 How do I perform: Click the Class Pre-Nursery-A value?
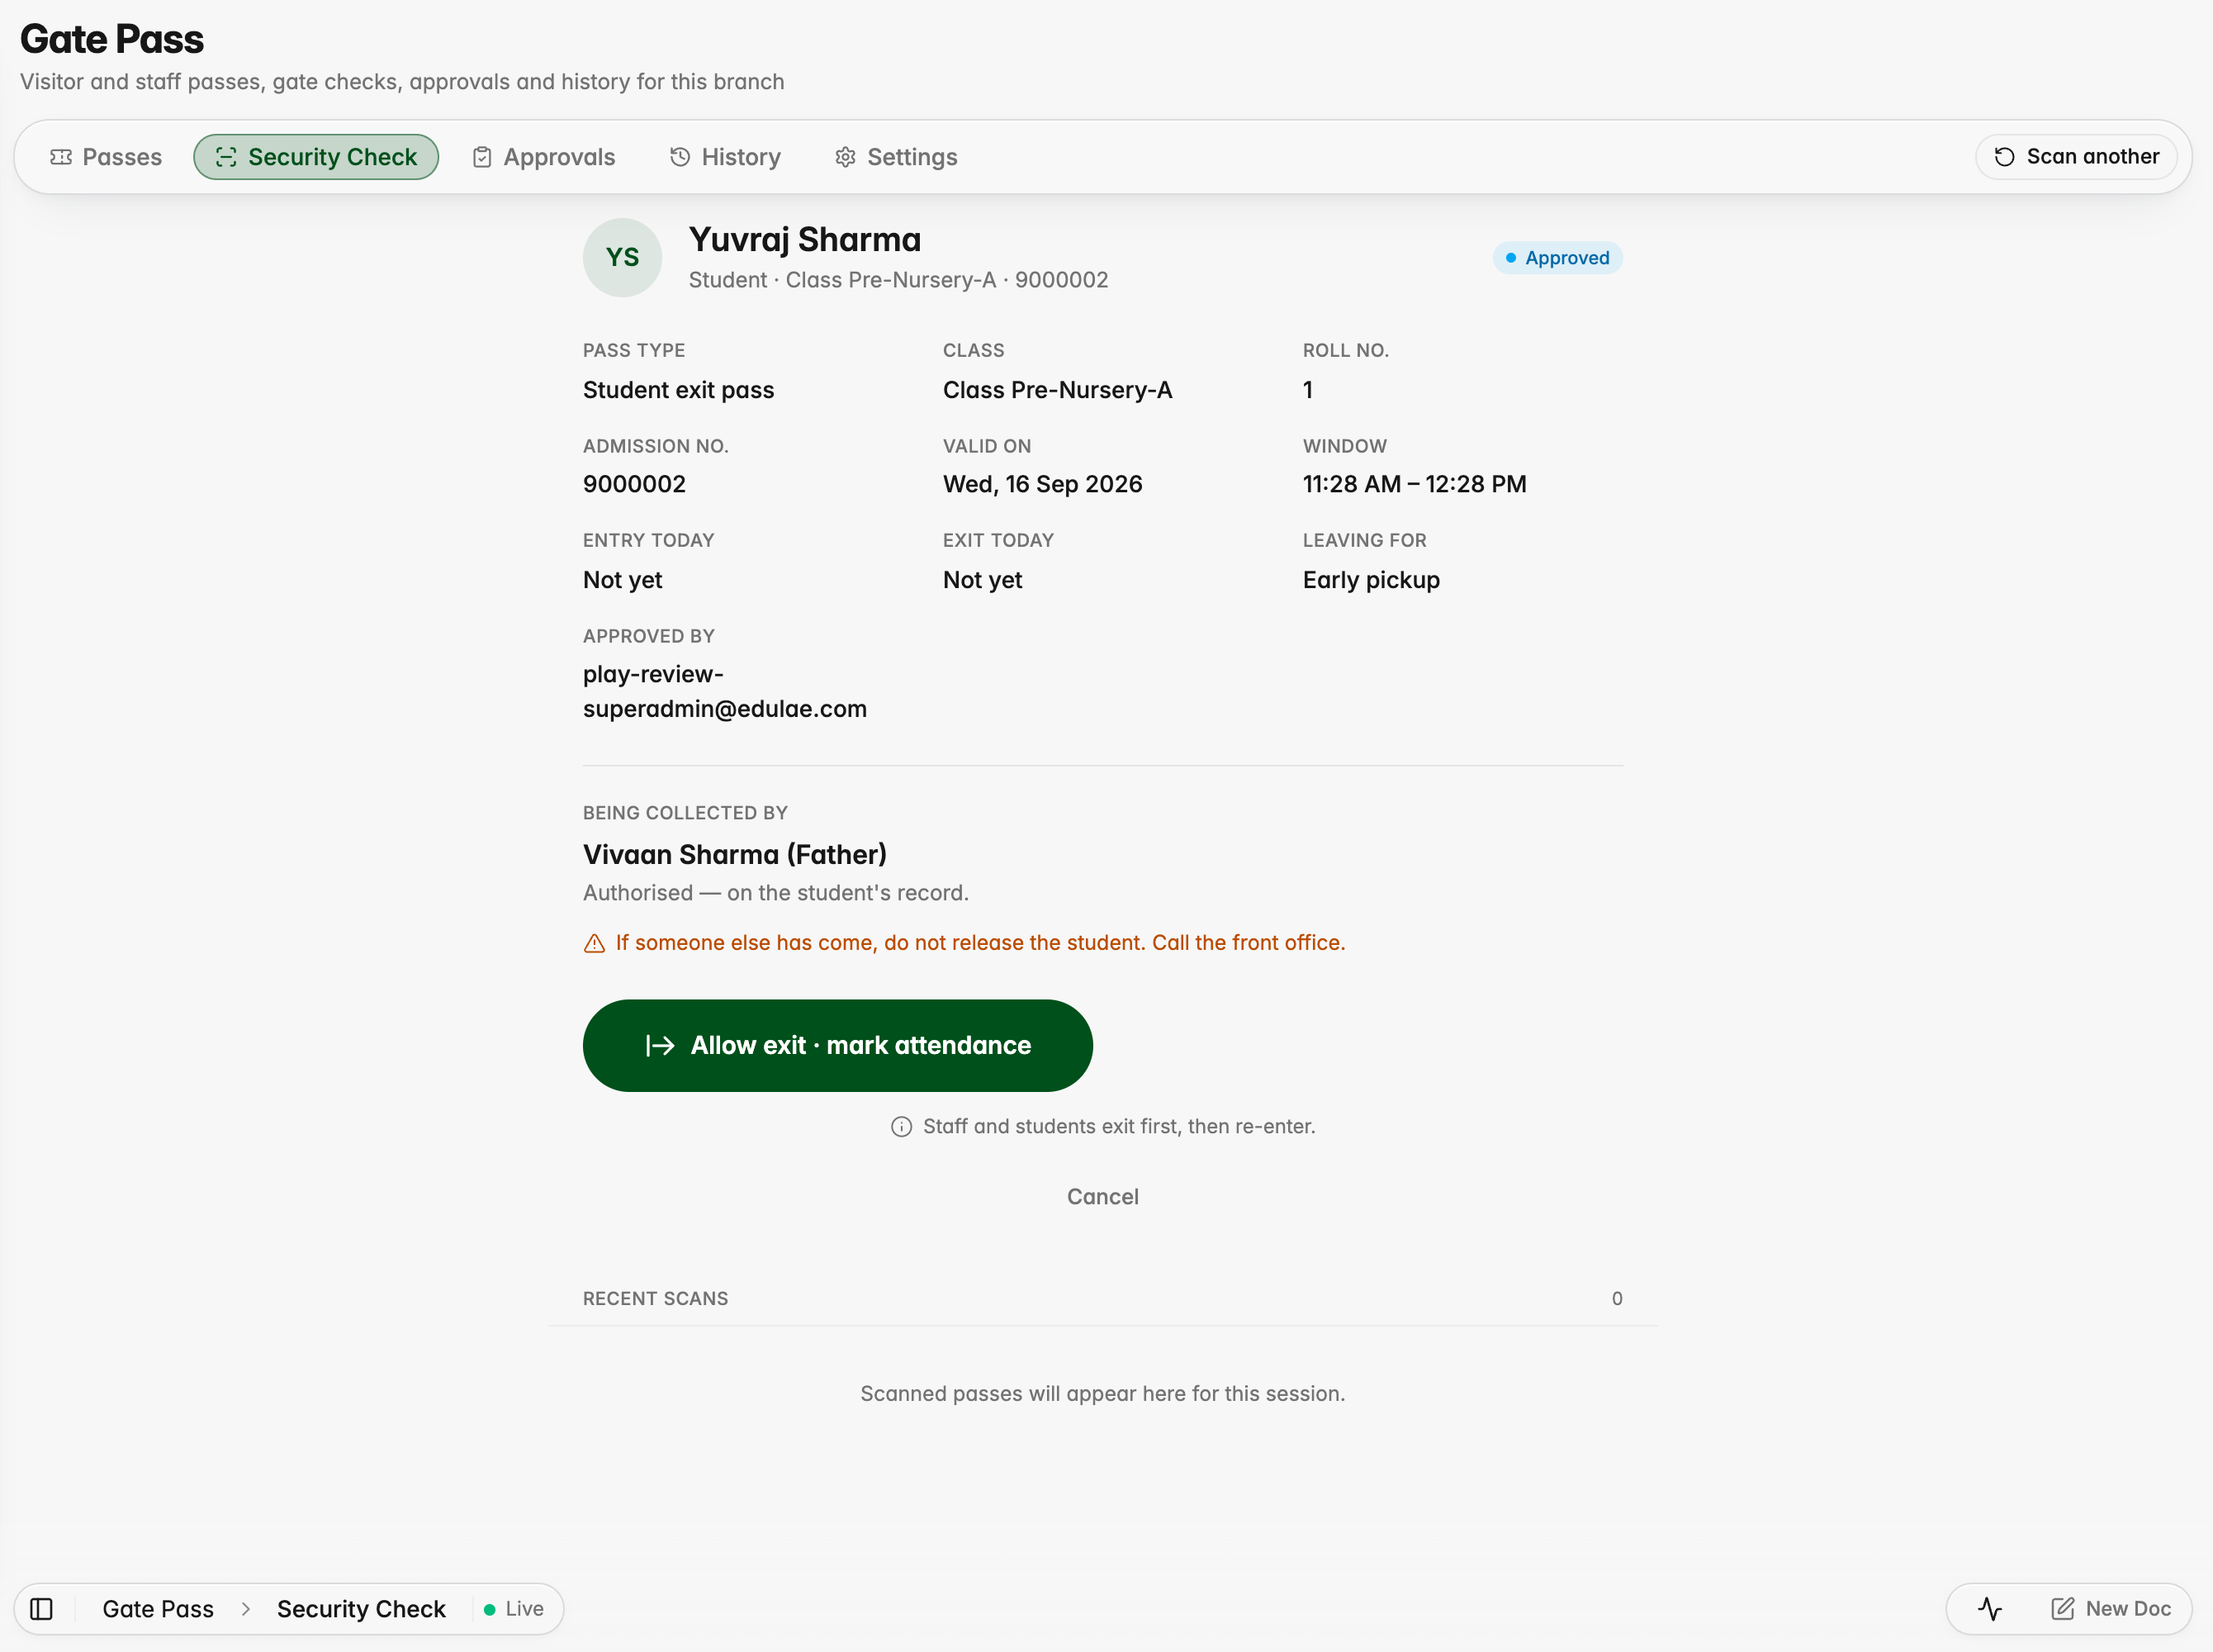(x=1058, y=390)
